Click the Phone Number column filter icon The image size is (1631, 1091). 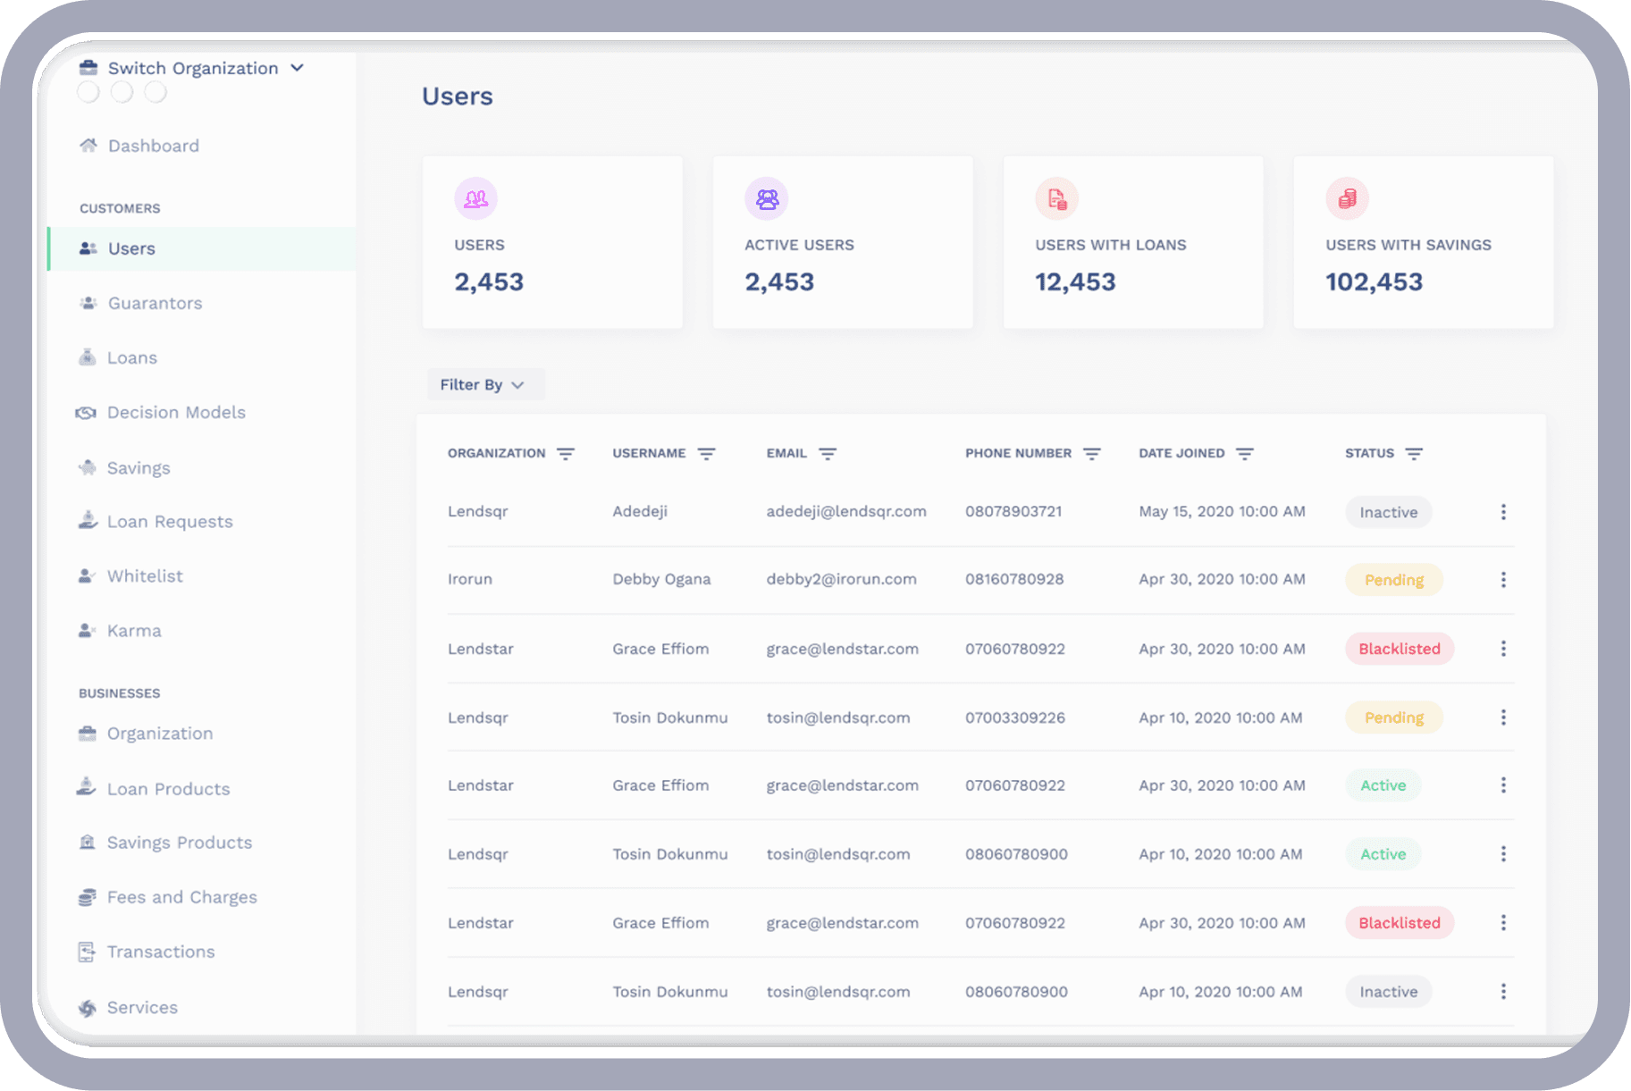1091,454
